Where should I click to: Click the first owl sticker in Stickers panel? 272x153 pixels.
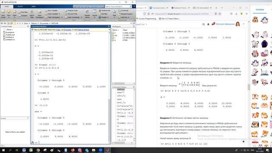[255, 20]
